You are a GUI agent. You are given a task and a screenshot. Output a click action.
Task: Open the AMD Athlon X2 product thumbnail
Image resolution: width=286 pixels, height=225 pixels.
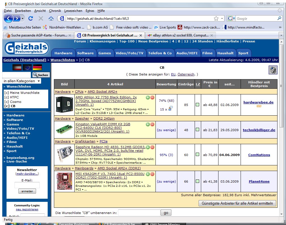pos(64,105)
